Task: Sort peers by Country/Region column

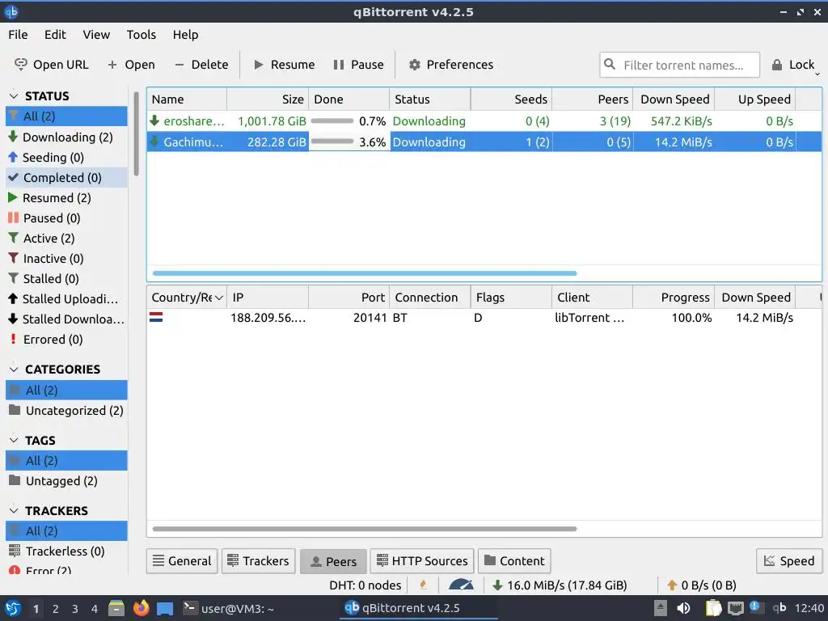Action: tap(187, 298)
